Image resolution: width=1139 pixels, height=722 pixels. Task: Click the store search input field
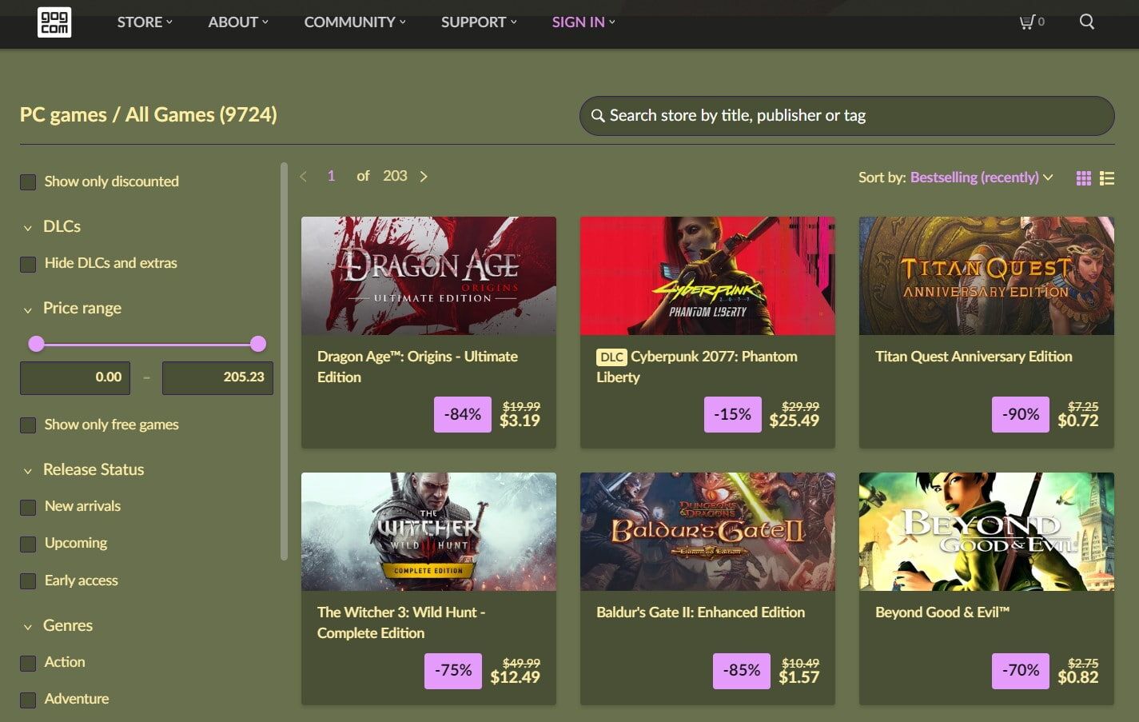(x=847, y=116)
